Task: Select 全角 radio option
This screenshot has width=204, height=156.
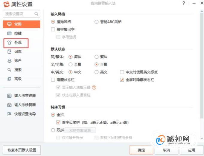Action: 70,64
